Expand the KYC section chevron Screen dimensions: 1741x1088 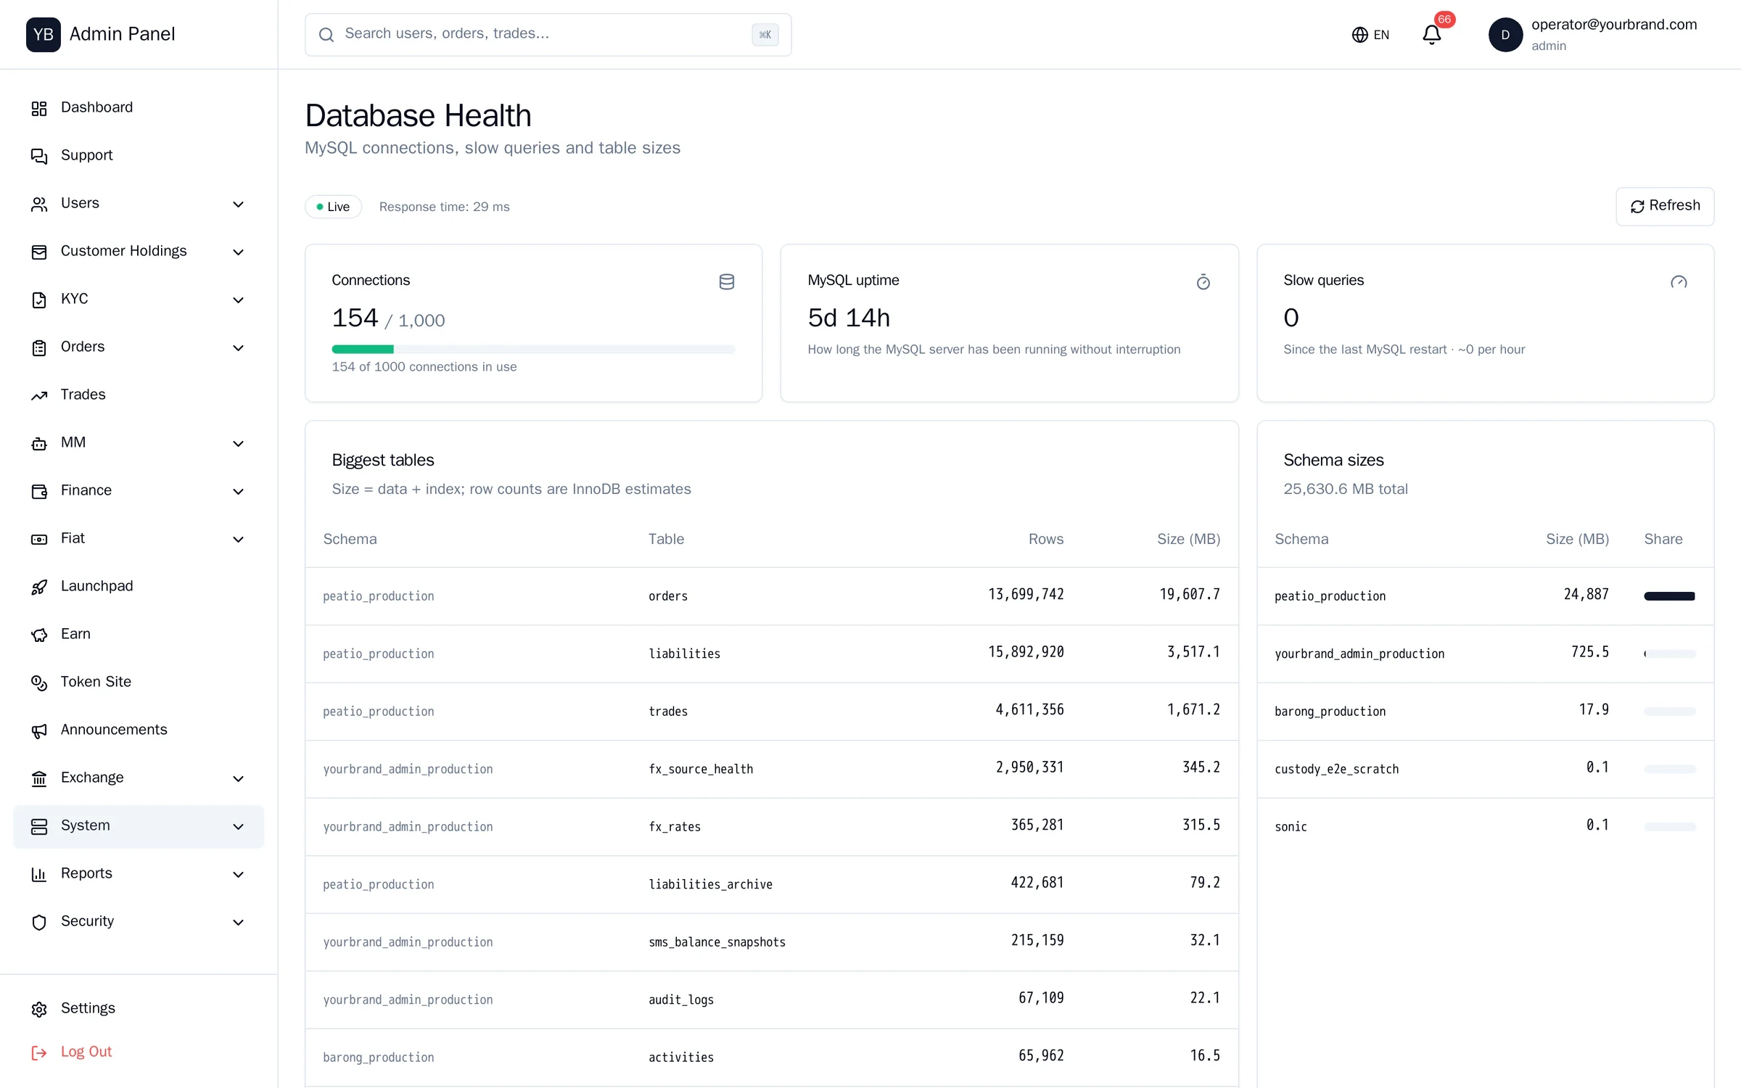tap(238, 300)
